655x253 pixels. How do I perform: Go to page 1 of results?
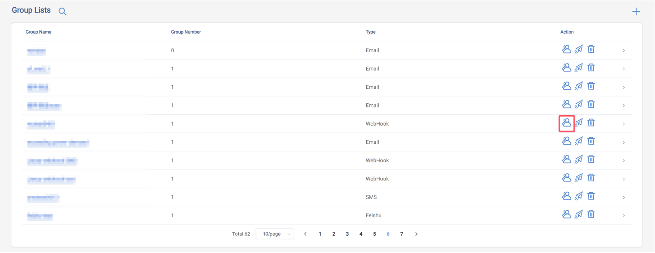click(x=320, y=234)
